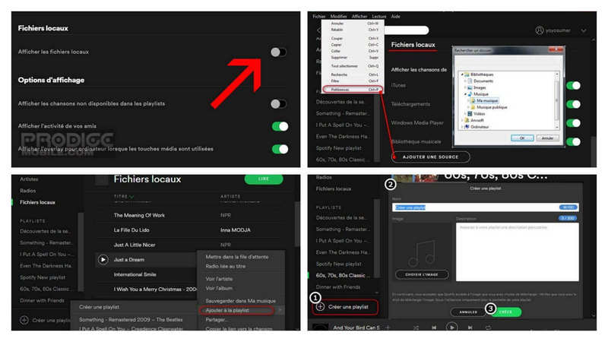
Task: Select the track The Meaning Of Work
Action: [x=139, y=215]
